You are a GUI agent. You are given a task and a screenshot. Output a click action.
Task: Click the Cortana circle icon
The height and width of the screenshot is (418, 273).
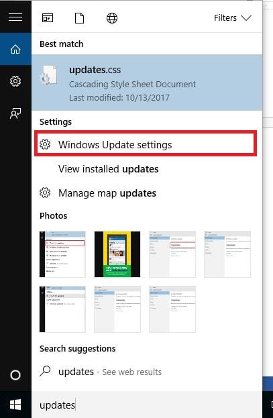(x=15, y=375)
